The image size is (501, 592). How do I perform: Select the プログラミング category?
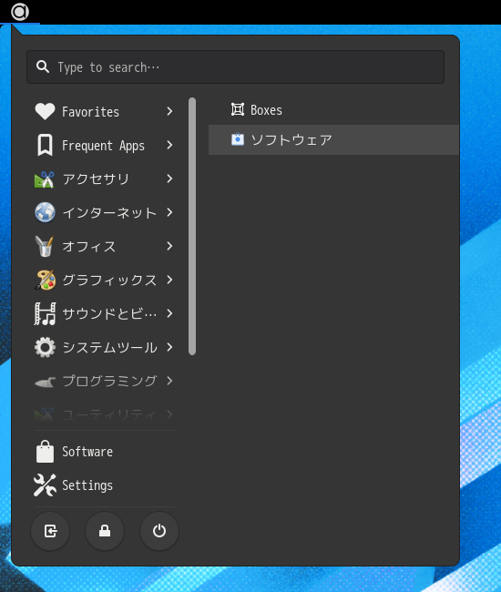(x=105, y=381)
